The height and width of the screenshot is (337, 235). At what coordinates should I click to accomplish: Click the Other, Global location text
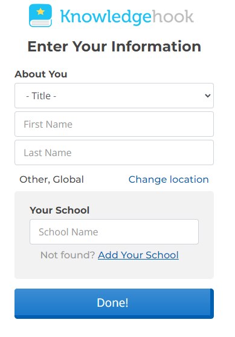51,180
